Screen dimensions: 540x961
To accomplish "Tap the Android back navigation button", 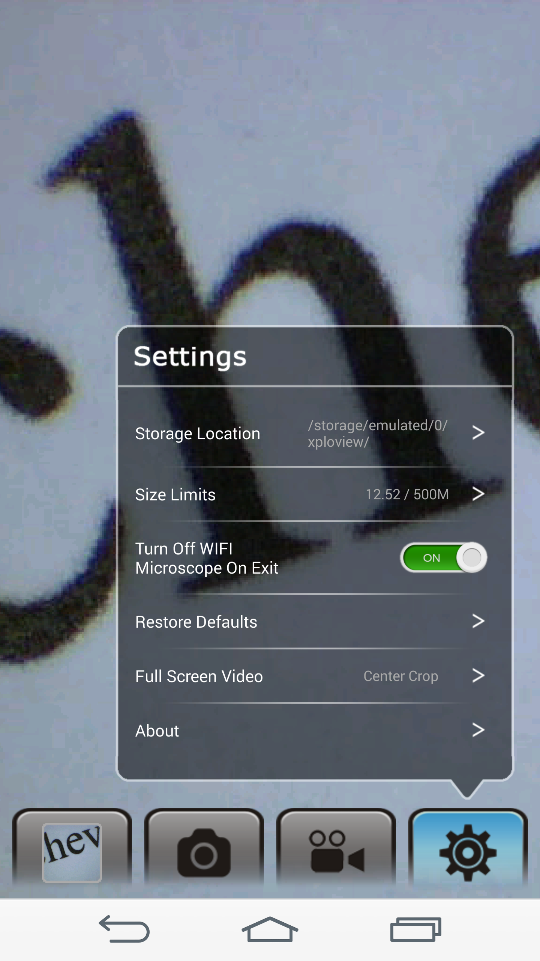I will (124, 929).
